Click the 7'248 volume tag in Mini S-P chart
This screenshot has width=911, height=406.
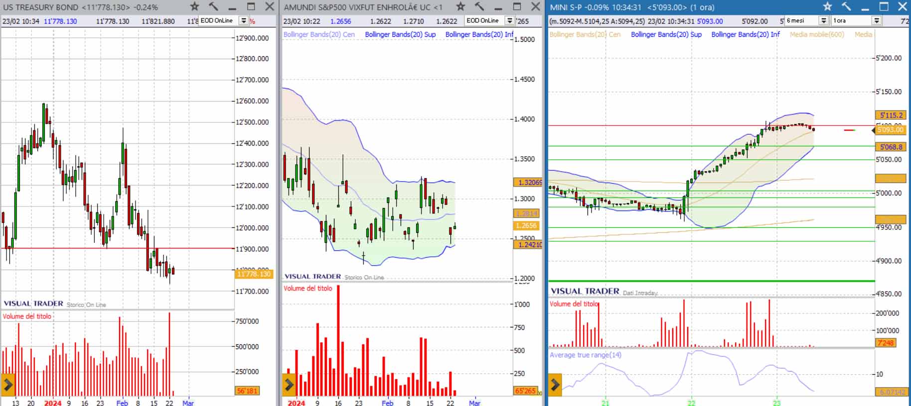886,343
